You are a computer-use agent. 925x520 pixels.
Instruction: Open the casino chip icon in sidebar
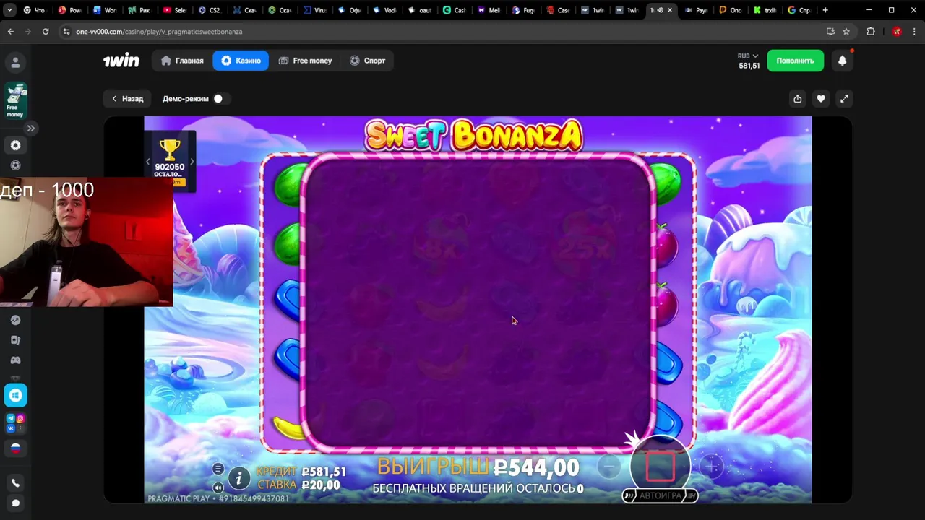15,145
